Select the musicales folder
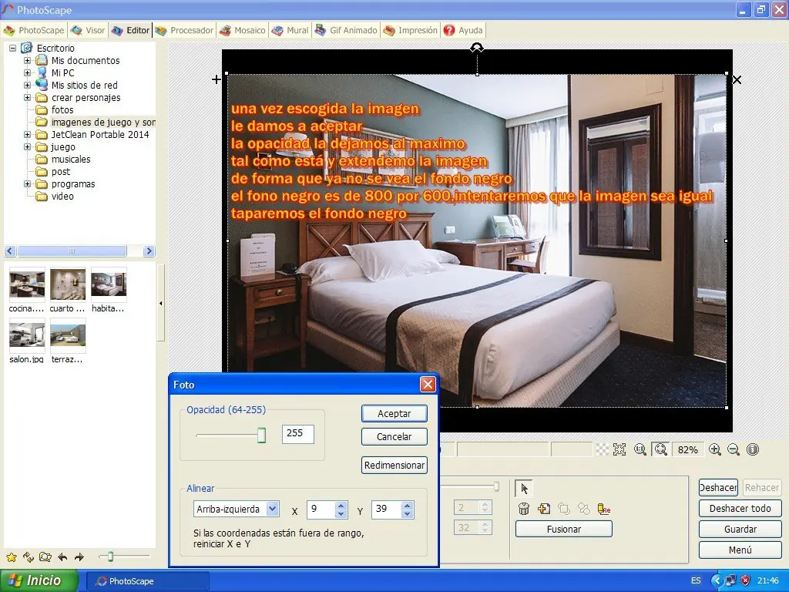This screenshot has height=592, width=789. 70,159
